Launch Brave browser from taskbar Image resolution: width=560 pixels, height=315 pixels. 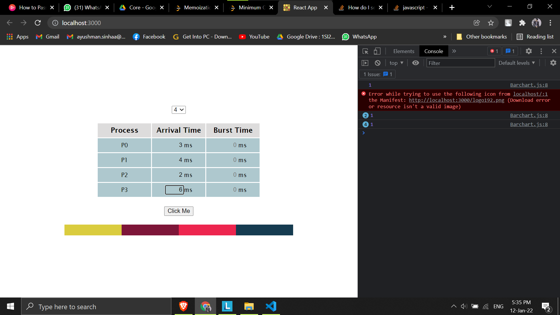tap(183, 306)
